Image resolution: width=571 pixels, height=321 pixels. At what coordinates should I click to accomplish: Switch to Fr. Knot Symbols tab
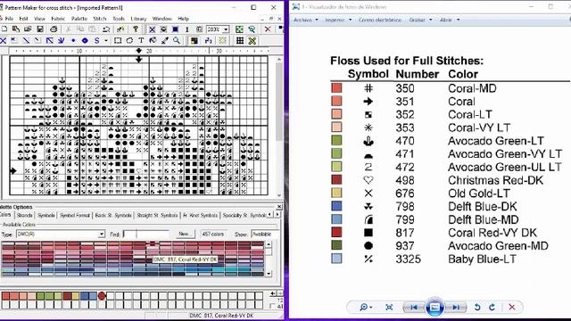(200, 216)
